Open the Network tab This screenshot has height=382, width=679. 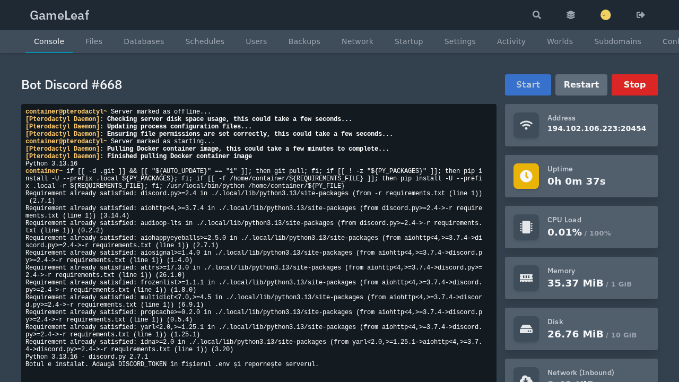pyautogui.click(x=358, y=41)
